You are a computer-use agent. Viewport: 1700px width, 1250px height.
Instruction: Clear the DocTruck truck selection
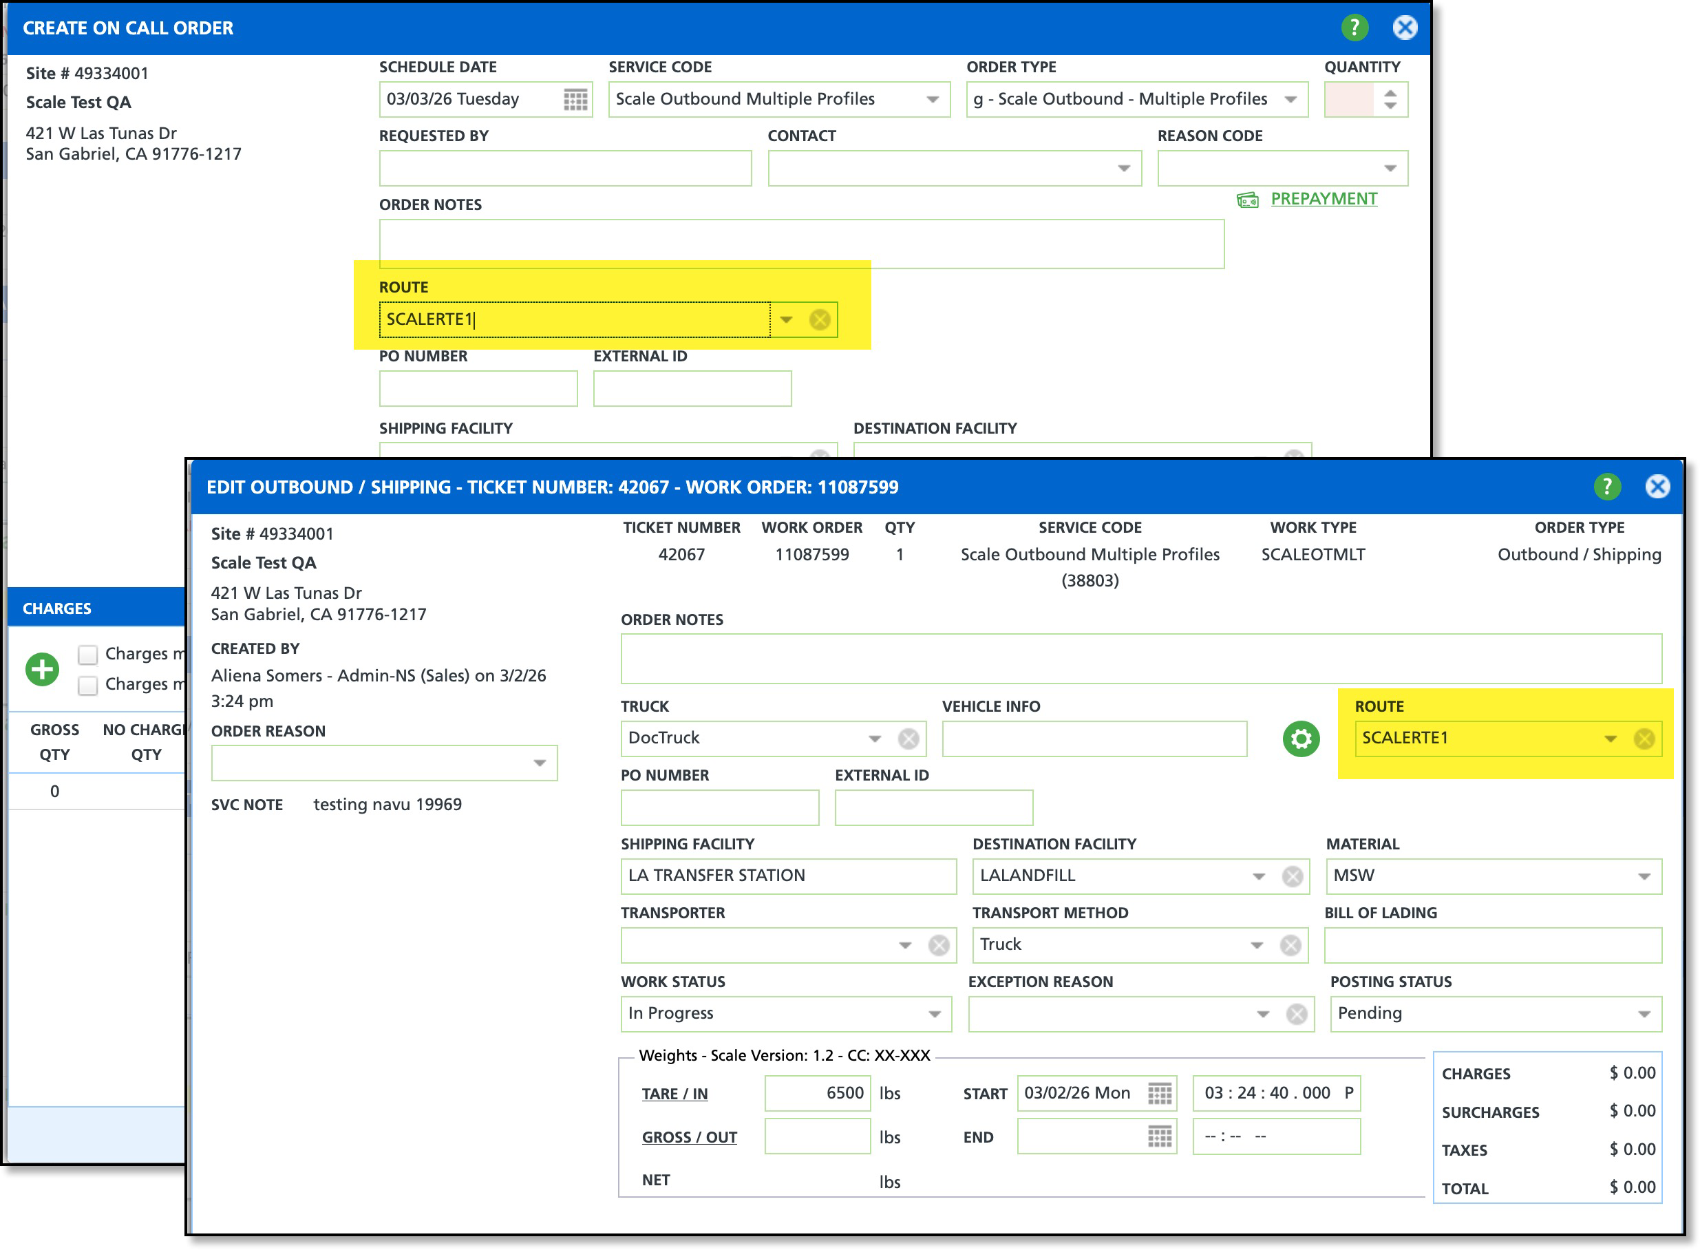908,739
